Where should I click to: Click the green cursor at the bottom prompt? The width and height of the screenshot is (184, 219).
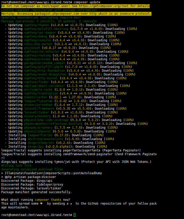[75, 215]
